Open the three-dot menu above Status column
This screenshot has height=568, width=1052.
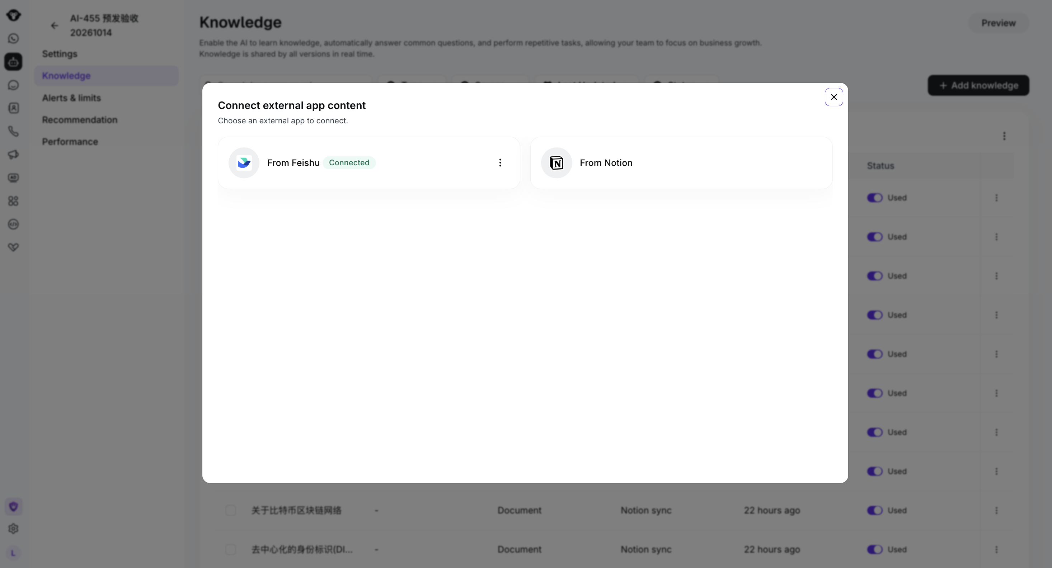click(1004, 136)
